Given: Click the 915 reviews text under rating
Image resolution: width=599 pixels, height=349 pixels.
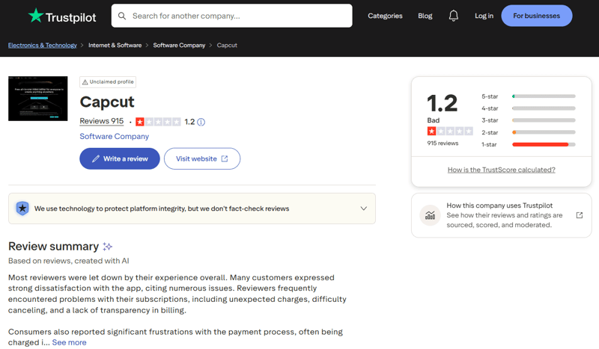Looking at the screenshot, I should [x=443, y=143].
